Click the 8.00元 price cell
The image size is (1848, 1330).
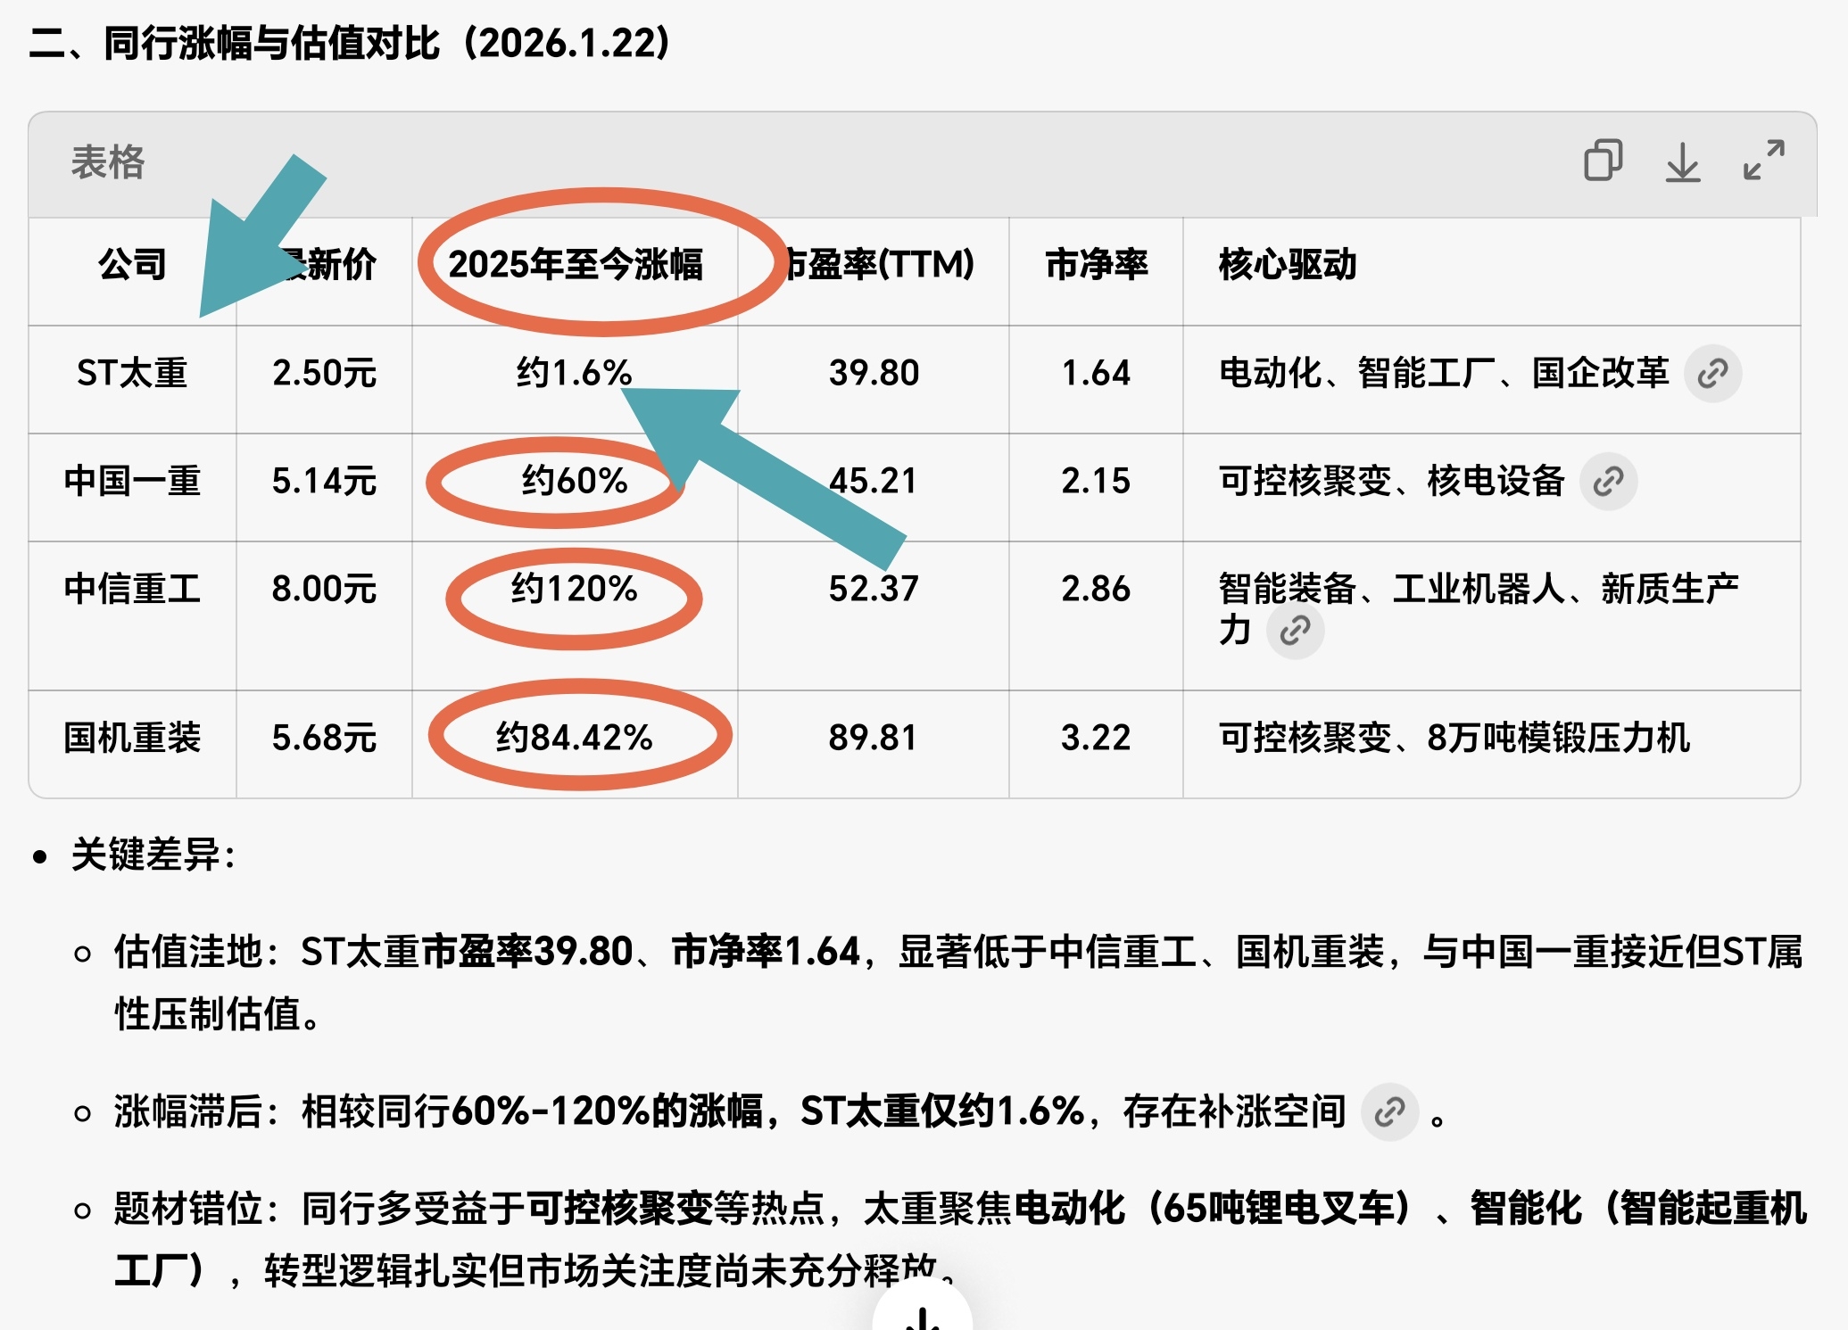coord(324,590)
